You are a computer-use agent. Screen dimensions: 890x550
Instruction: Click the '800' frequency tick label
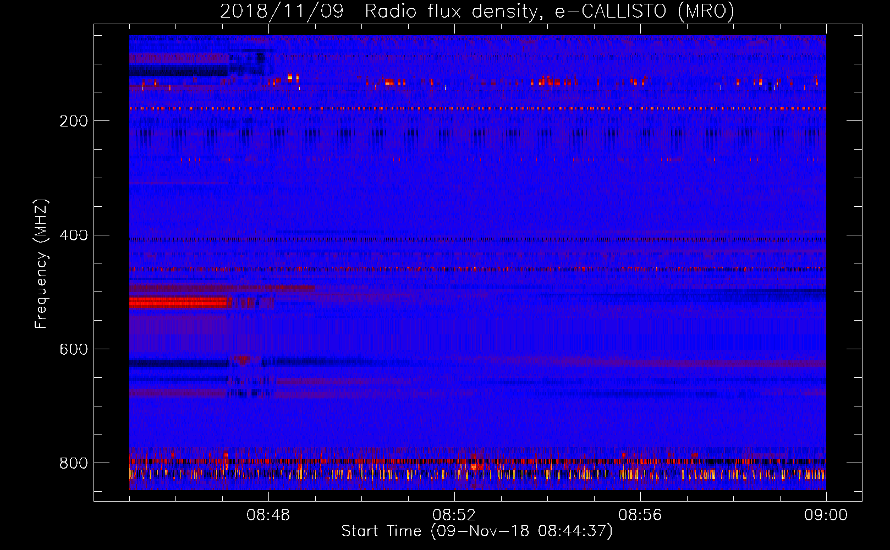(x=74, y=463)
